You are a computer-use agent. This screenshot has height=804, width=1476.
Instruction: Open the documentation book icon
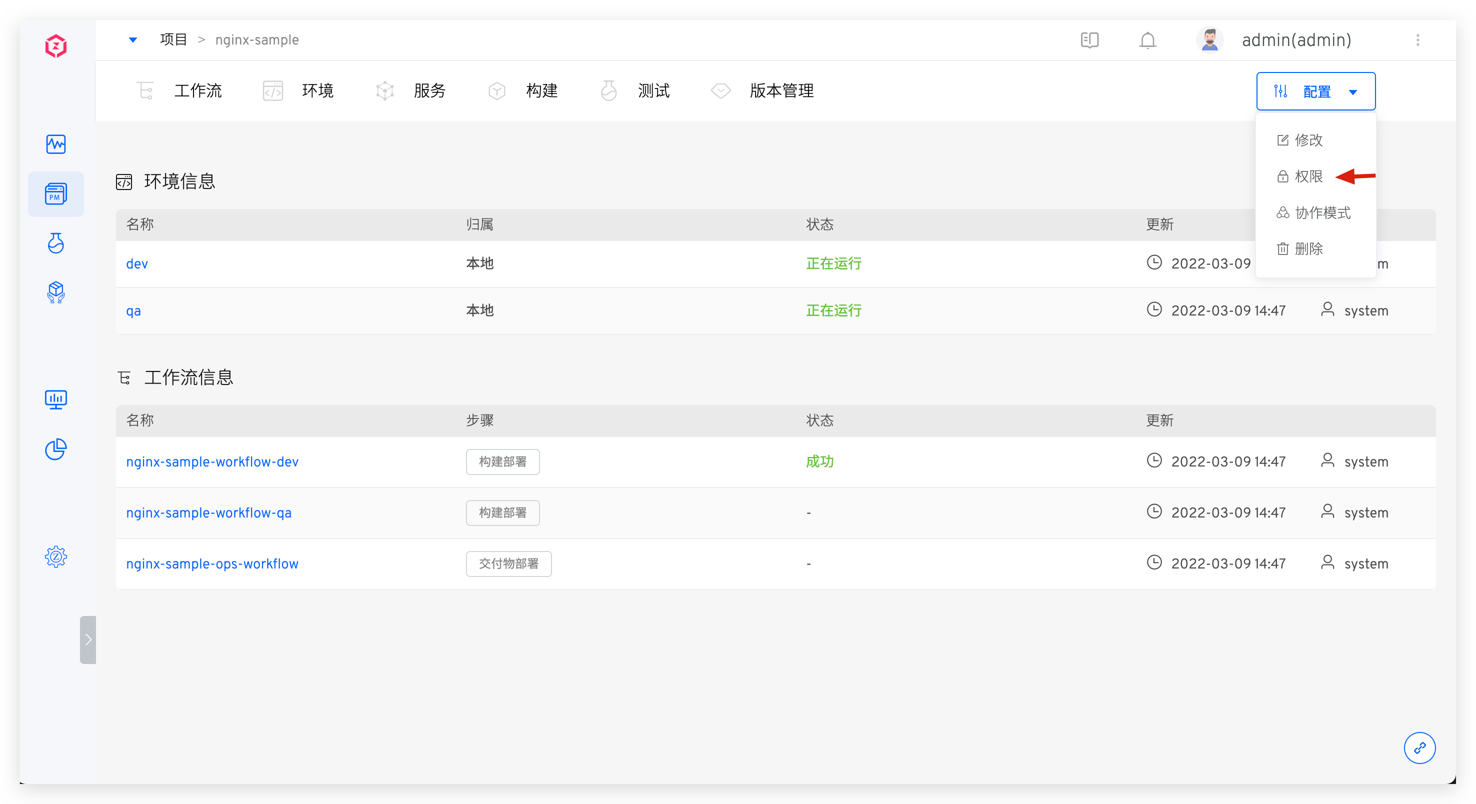click(1089, 40)
